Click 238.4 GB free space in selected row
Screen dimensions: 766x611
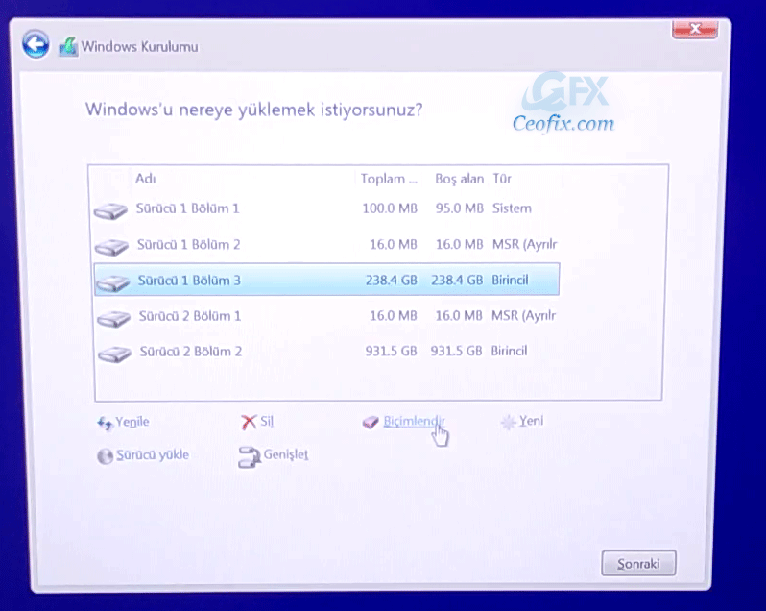457,281
